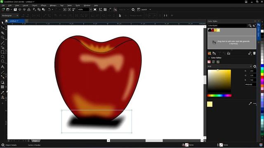Click the rainbow hue slider
The image size is (264, 148).
coord(219,96)
